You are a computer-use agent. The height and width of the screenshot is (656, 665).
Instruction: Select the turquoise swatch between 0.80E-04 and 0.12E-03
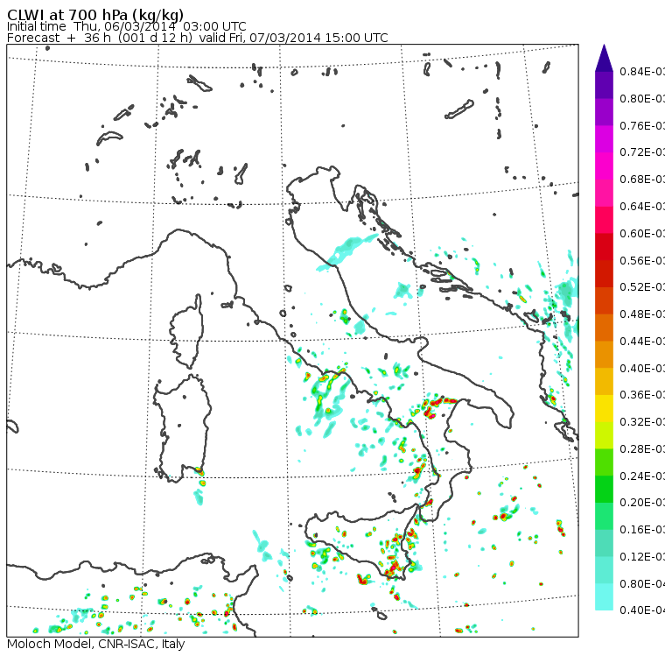click(604, 570)
